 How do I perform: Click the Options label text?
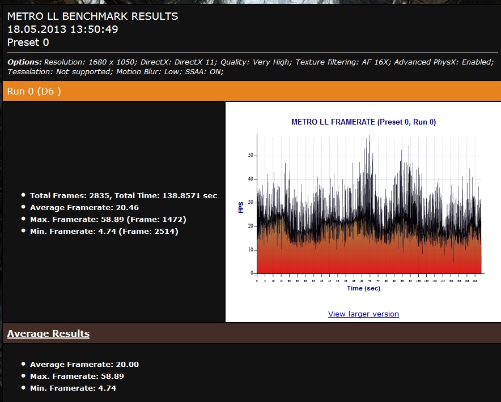pyautogui.click(x=24, y=62)
